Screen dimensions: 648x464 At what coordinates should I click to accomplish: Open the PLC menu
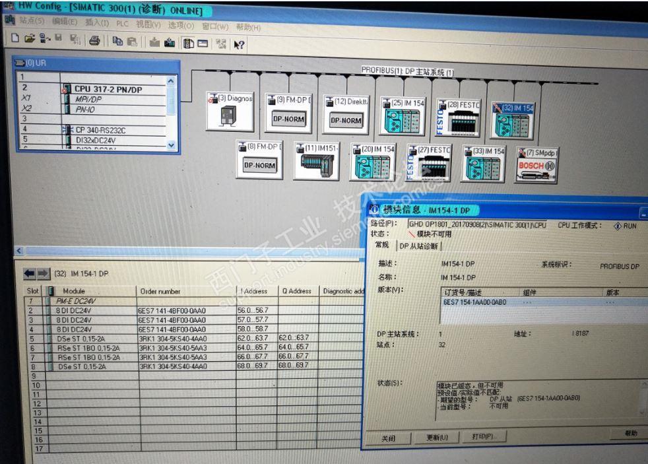point(122,24)
